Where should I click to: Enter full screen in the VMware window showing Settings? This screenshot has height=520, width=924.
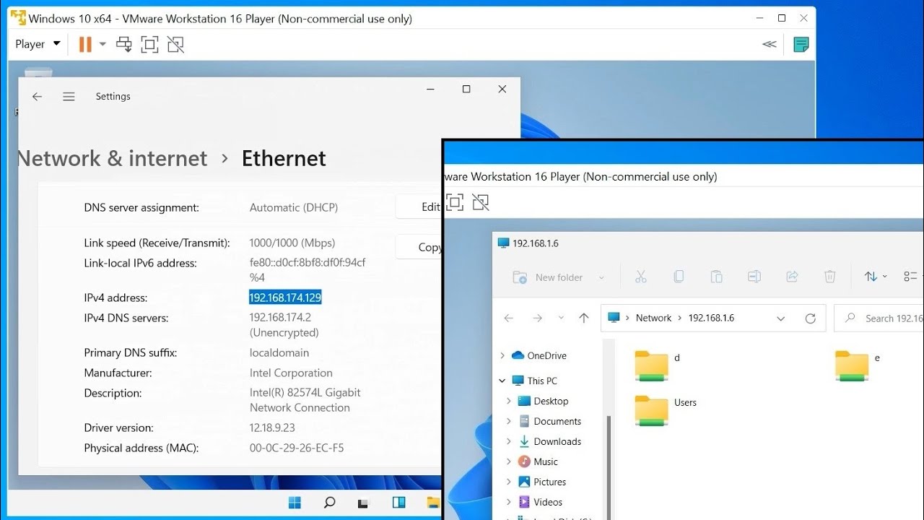[x=149, y=44]
